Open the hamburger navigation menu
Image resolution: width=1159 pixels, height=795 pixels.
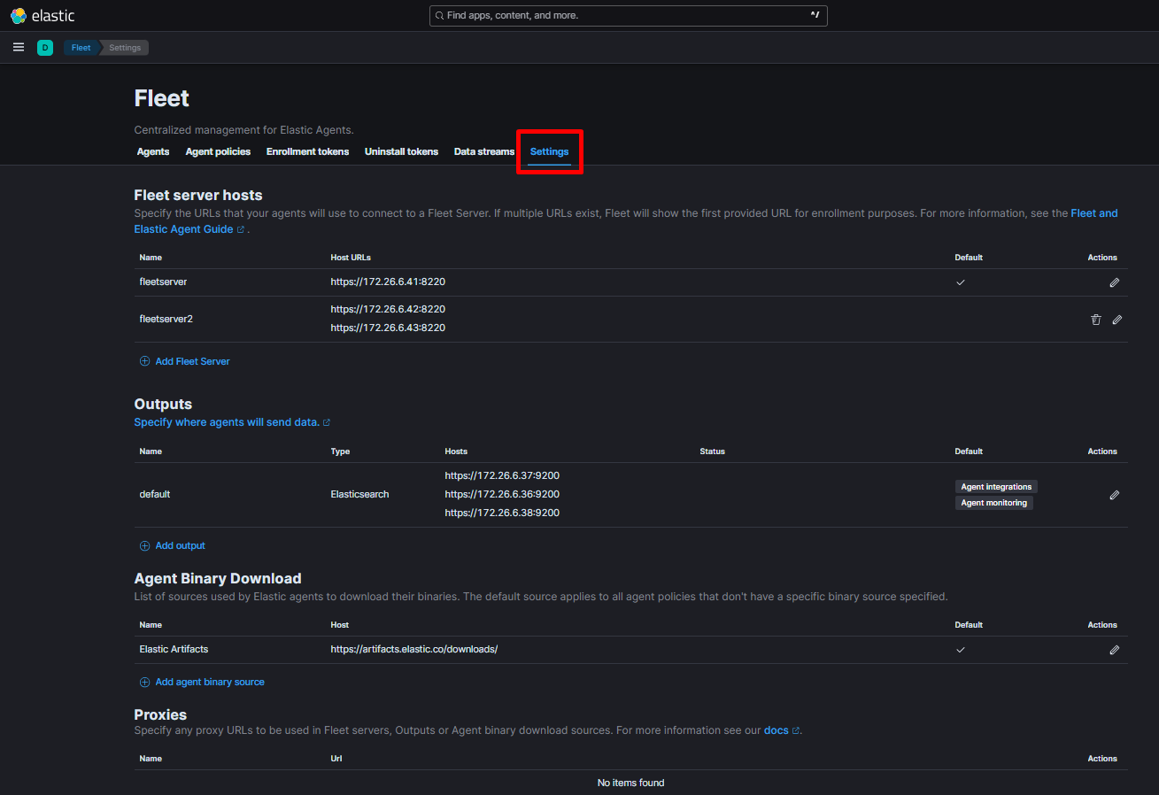tap(19, 47)
